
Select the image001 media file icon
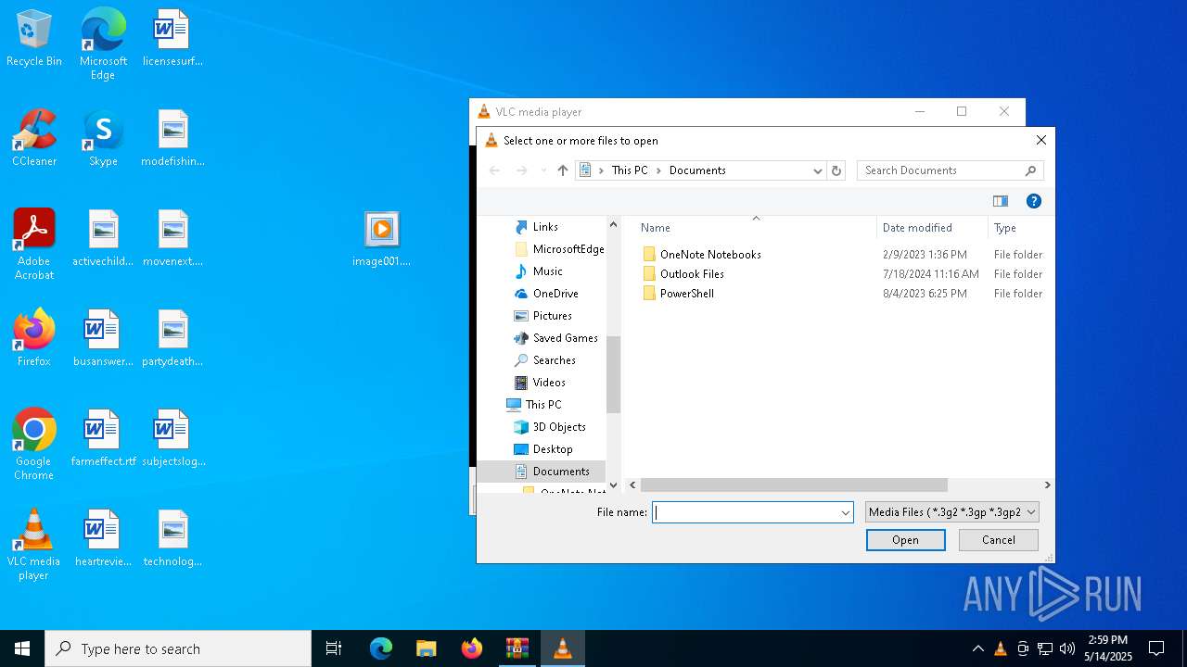coord(381,238)
